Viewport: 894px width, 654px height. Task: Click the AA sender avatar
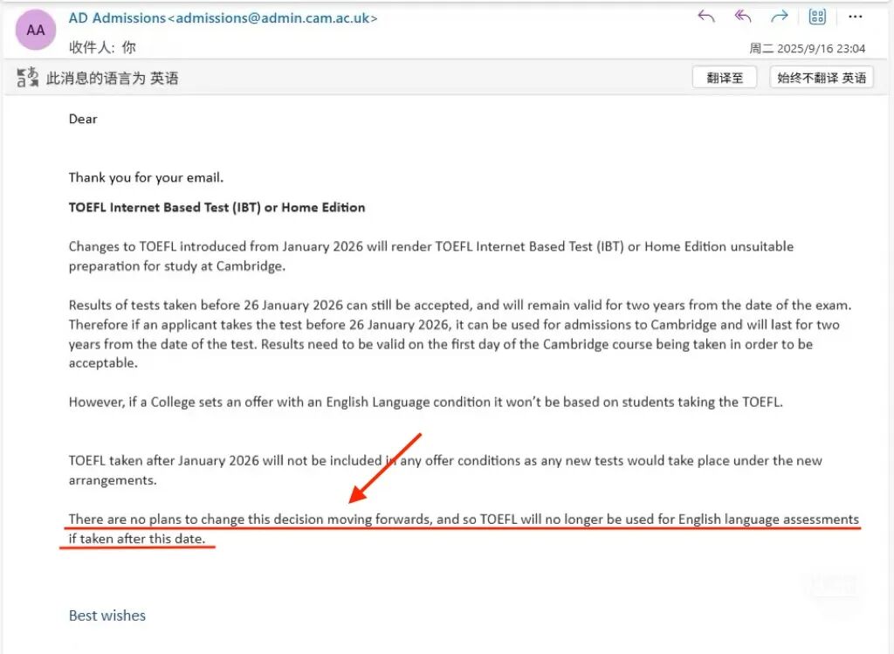click(35, 30)
